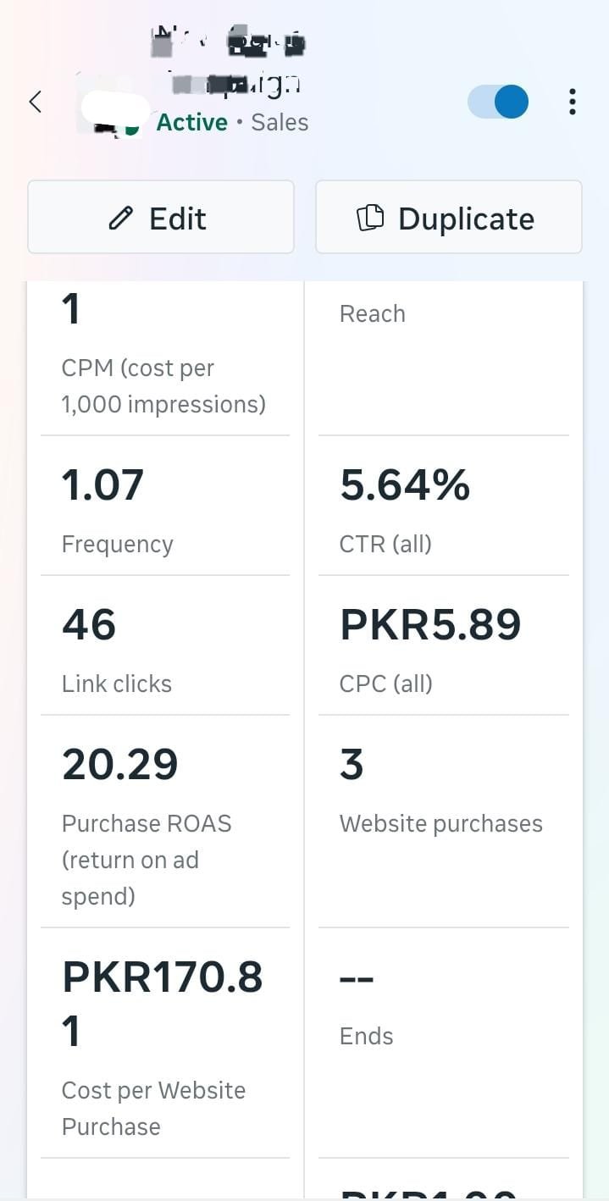Tap the copy icon on Duplicate

click(x=369, y=219)
